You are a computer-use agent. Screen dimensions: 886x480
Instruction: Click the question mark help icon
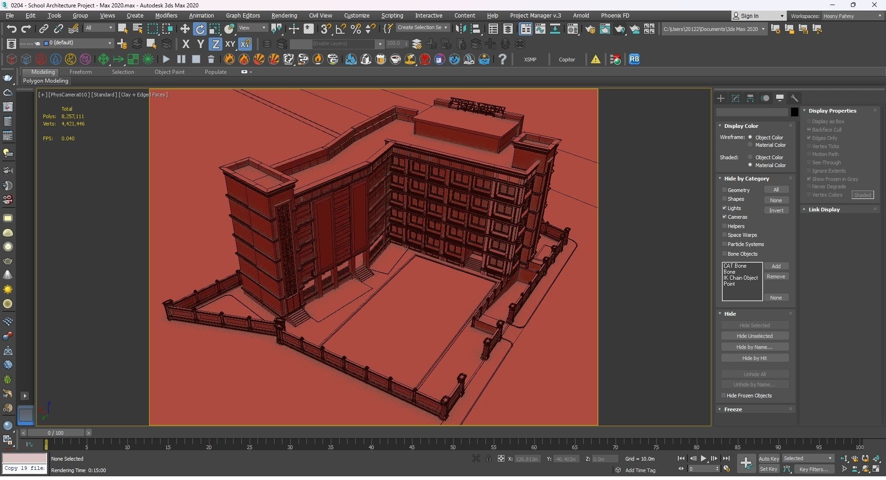[x=503, y=59]
